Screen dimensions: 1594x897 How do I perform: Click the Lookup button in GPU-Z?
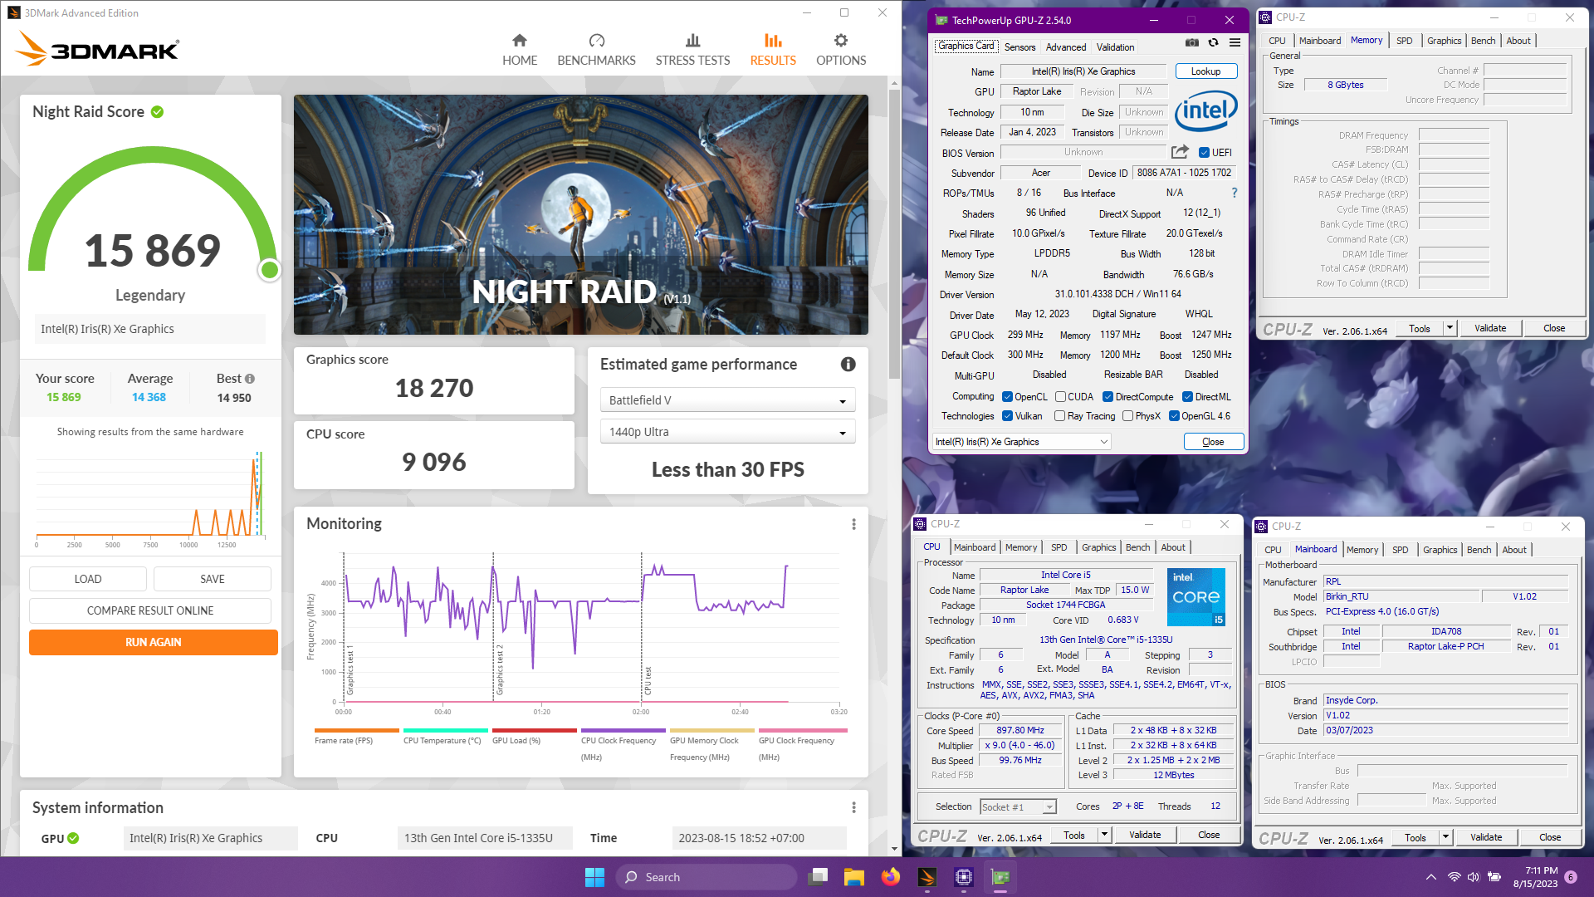[1205, 71]
